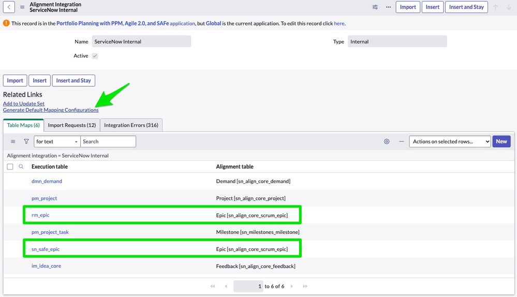Select all rows checkbox in list header
The width and height of the screenshot is (517, 297).
[10, 167]
